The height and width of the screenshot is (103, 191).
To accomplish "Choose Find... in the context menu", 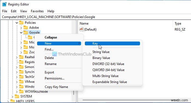I will (59, 49).
